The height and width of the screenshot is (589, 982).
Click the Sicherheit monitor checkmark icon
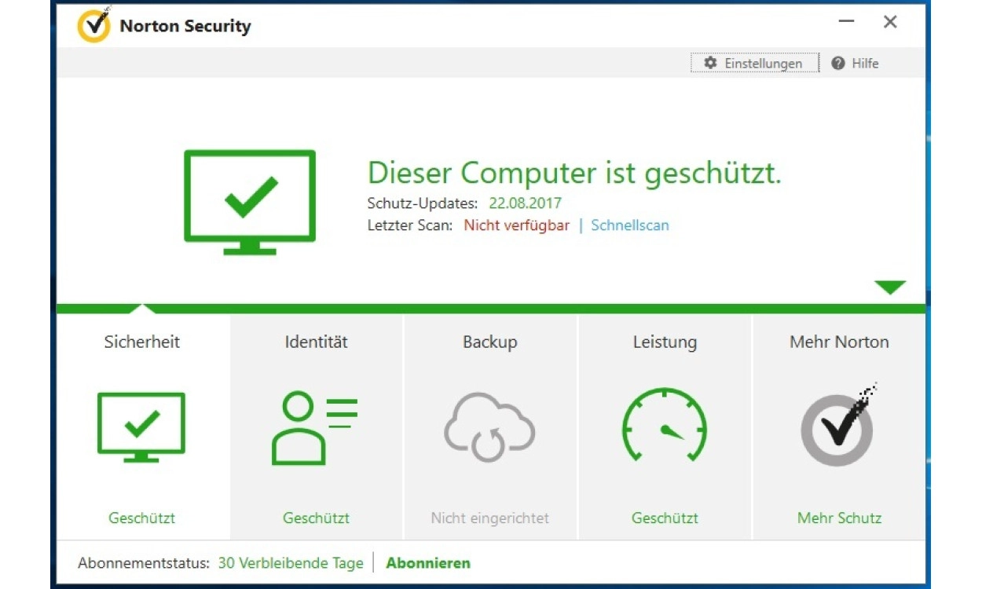[141, 427]
